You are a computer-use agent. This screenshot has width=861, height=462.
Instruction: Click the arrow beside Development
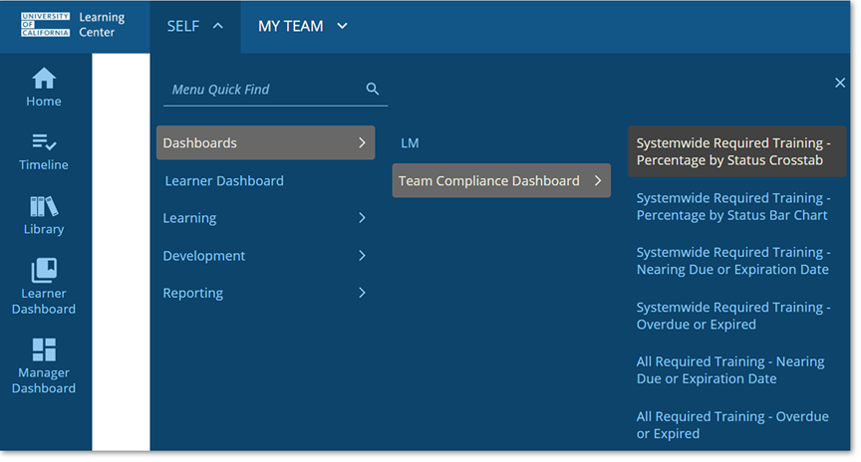pyautogui.click(x=362, y=256)
